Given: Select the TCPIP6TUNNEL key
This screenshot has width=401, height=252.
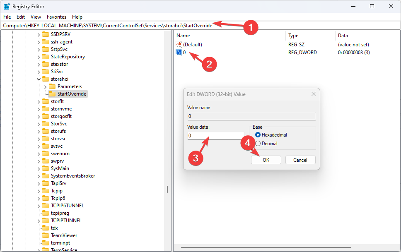Looking at the screenshot, I should (67, 206).
